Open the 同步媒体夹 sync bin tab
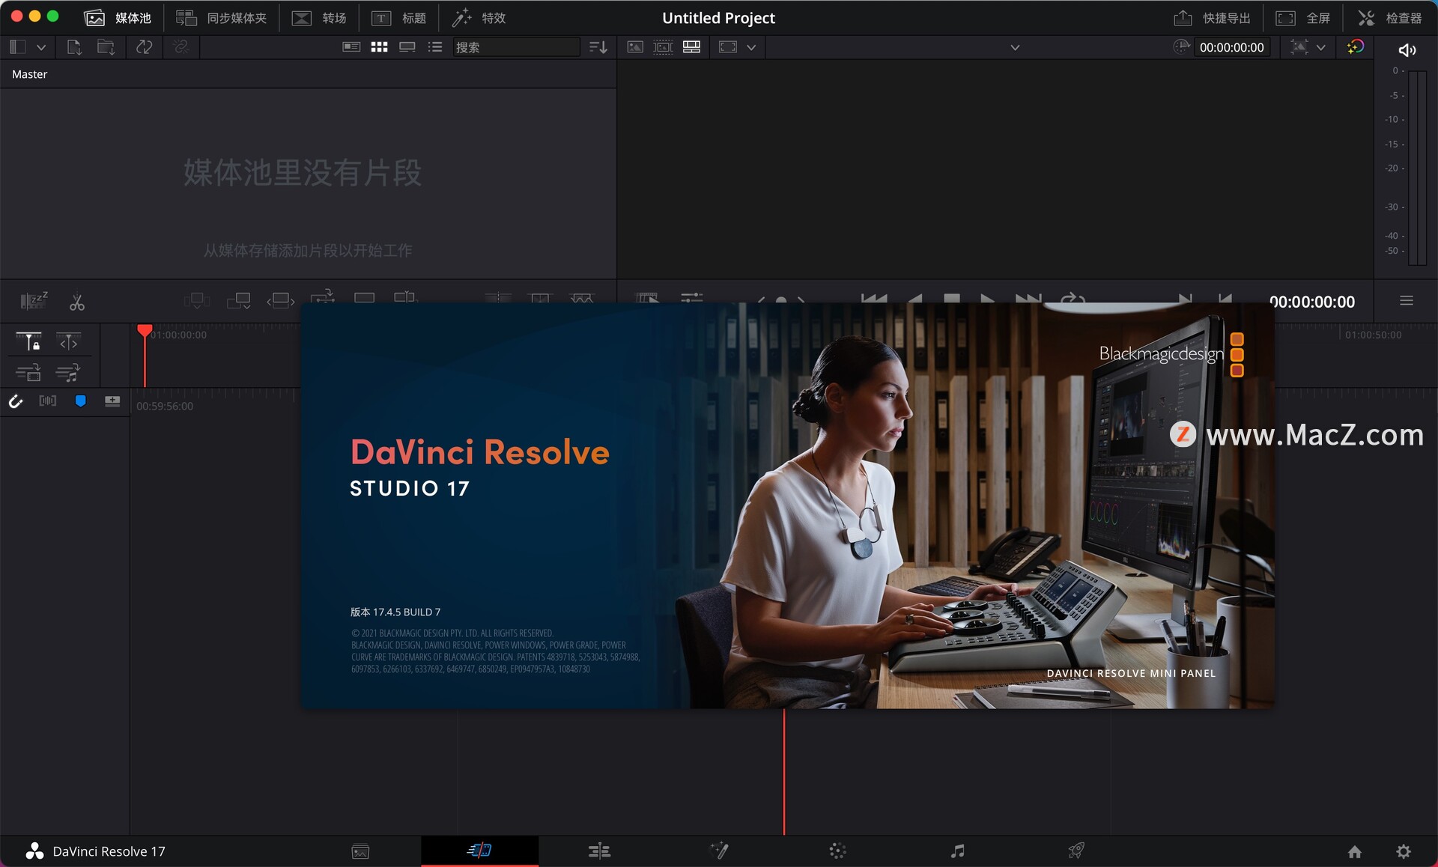The image size is (1438, 867). click(x=221, y=17)
